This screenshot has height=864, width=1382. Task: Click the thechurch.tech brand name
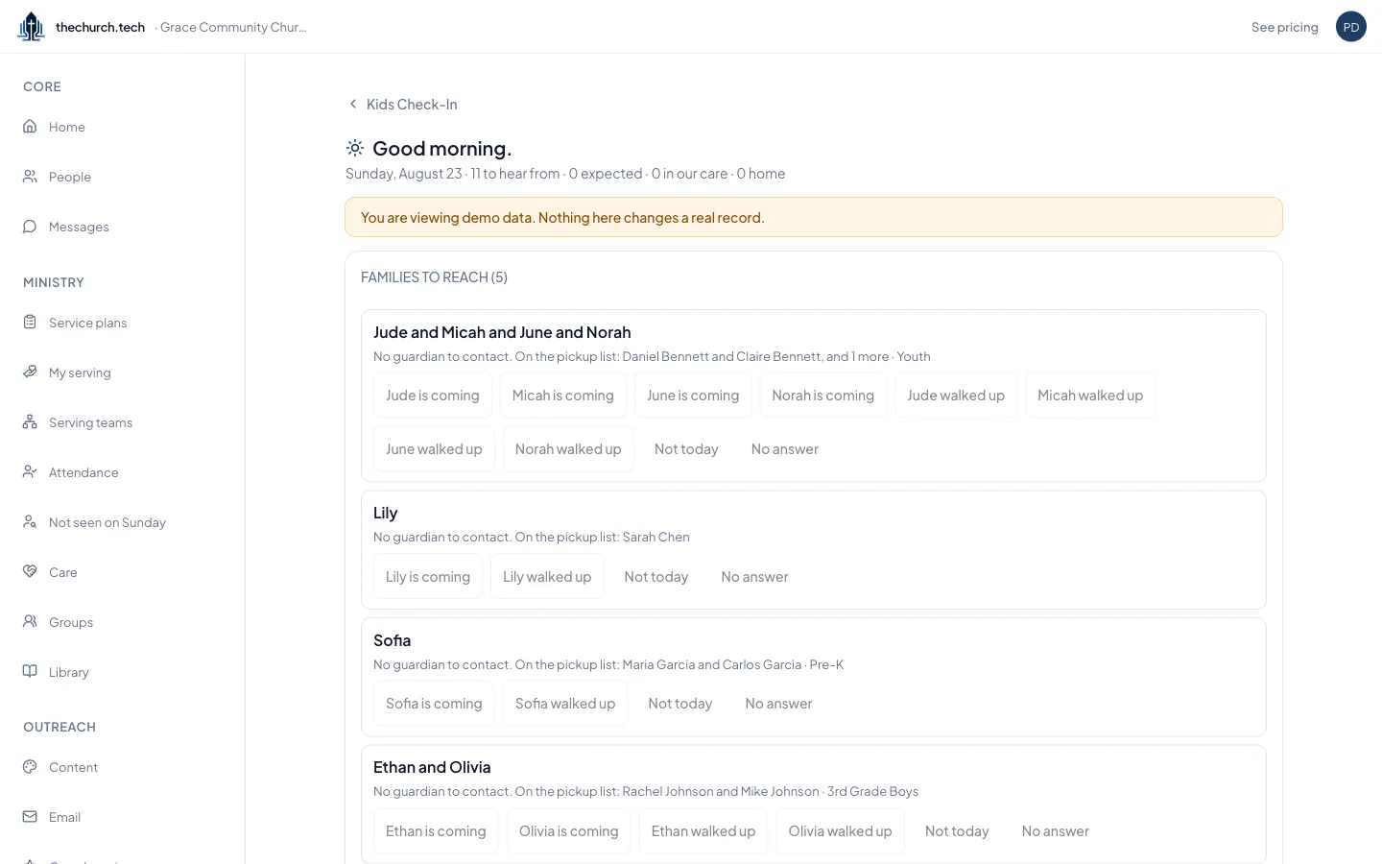click(x=100, y=27)
